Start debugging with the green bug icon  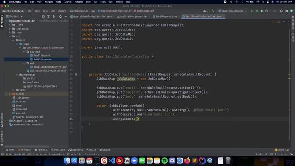(x=257, y=11)
